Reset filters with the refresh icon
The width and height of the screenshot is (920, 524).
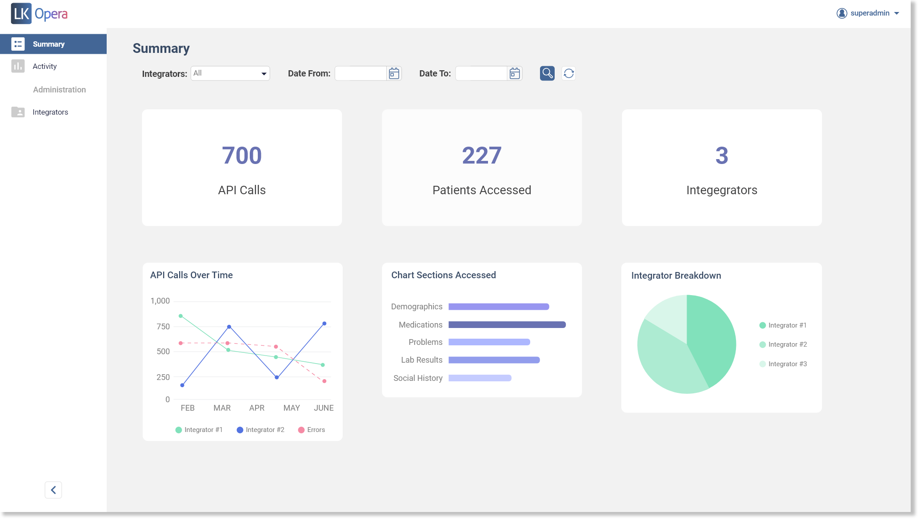569,73
